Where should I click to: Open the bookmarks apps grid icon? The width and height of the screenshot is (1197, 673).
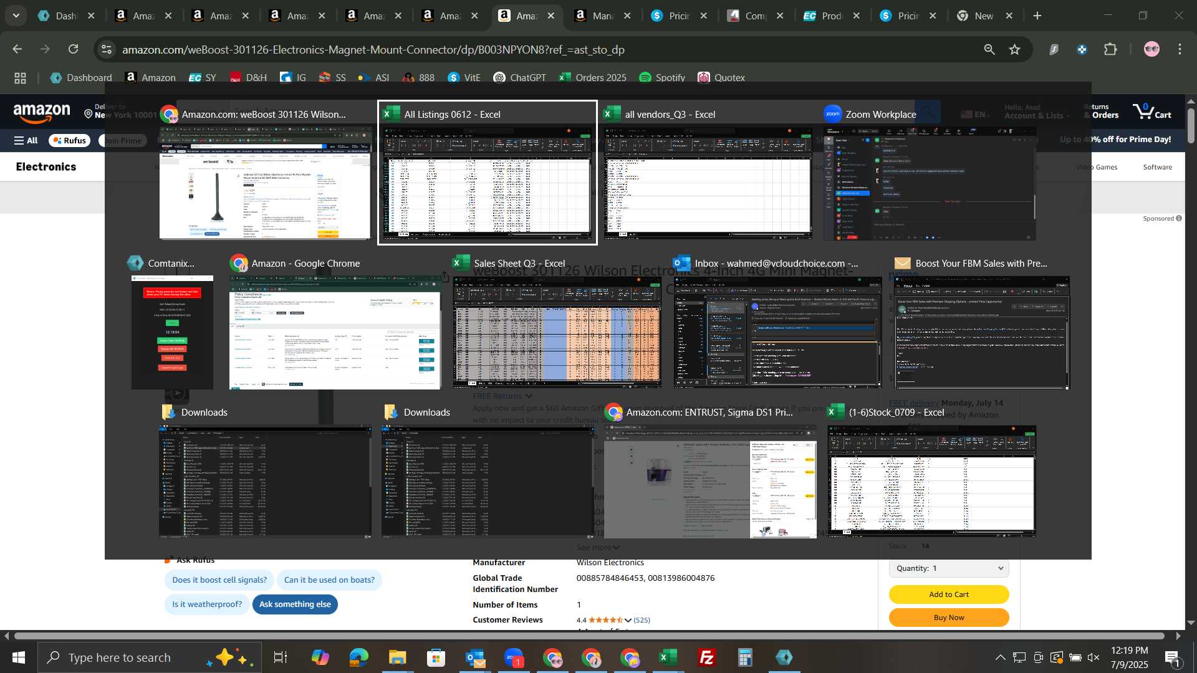pyautogui.click(x=20, y=78)
